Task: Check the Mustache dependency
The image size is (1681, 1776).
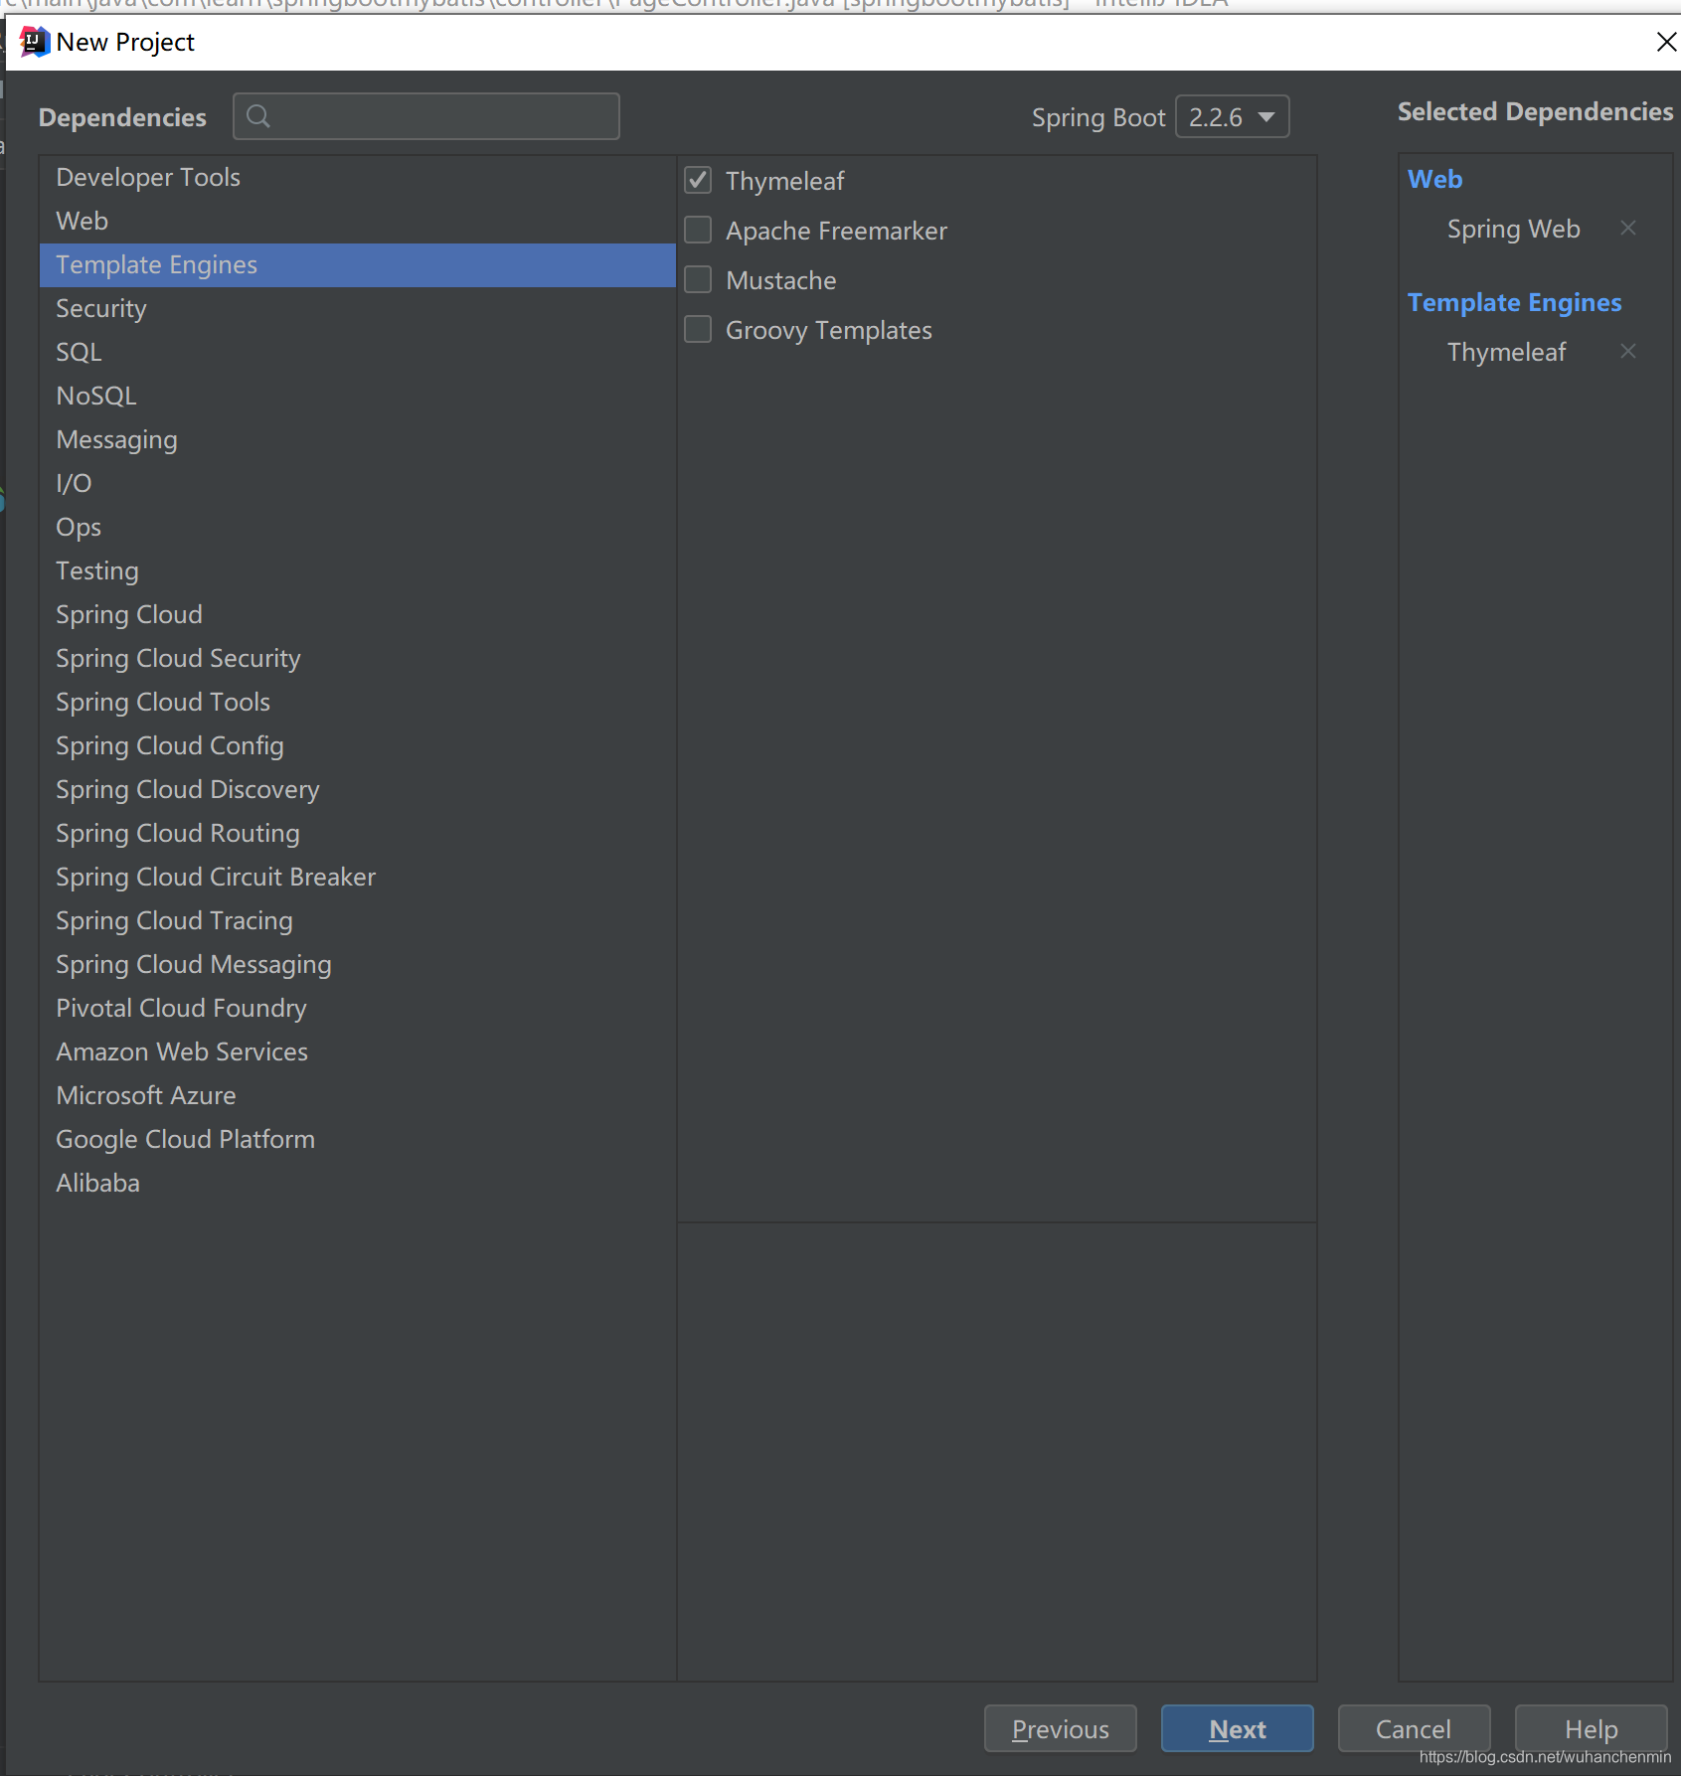Action: [699, 280]
